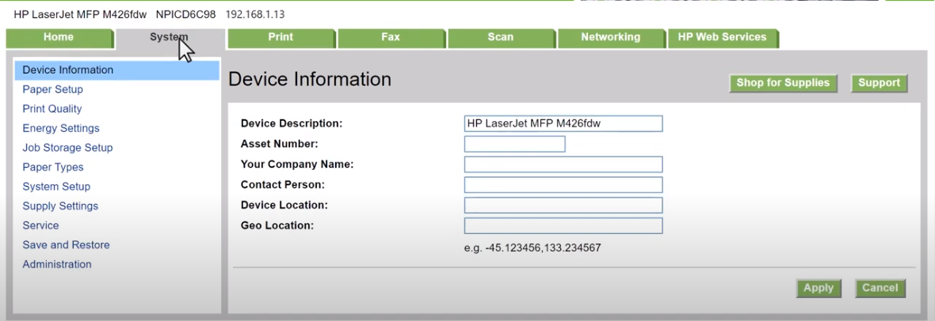
Task: Click the Contact Person input field
Action: (x=563, y=185)
